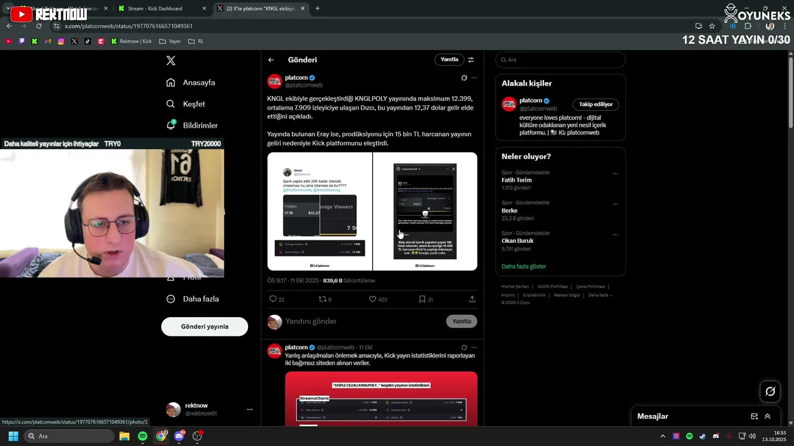Close the Stream - Kick Dashboard tab

pos(204,9)
